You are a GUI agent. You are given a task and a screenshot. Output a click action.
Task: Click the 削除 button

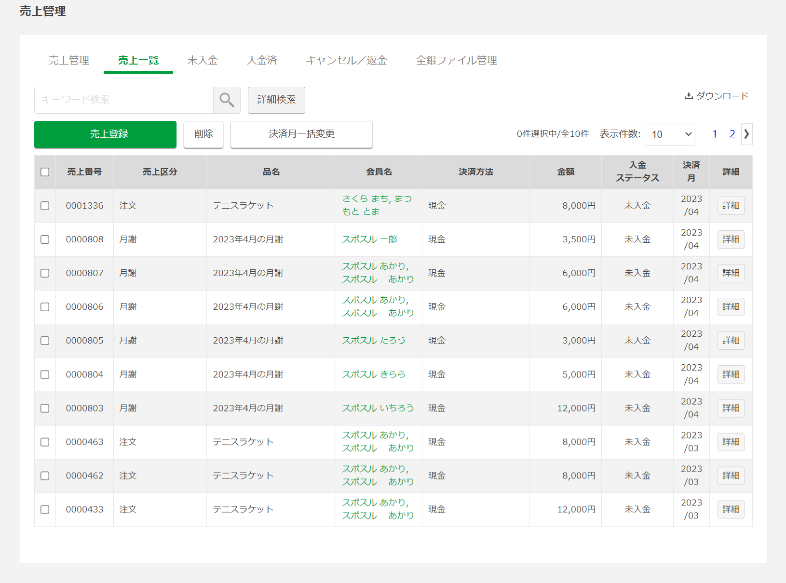tap(203, 134)
